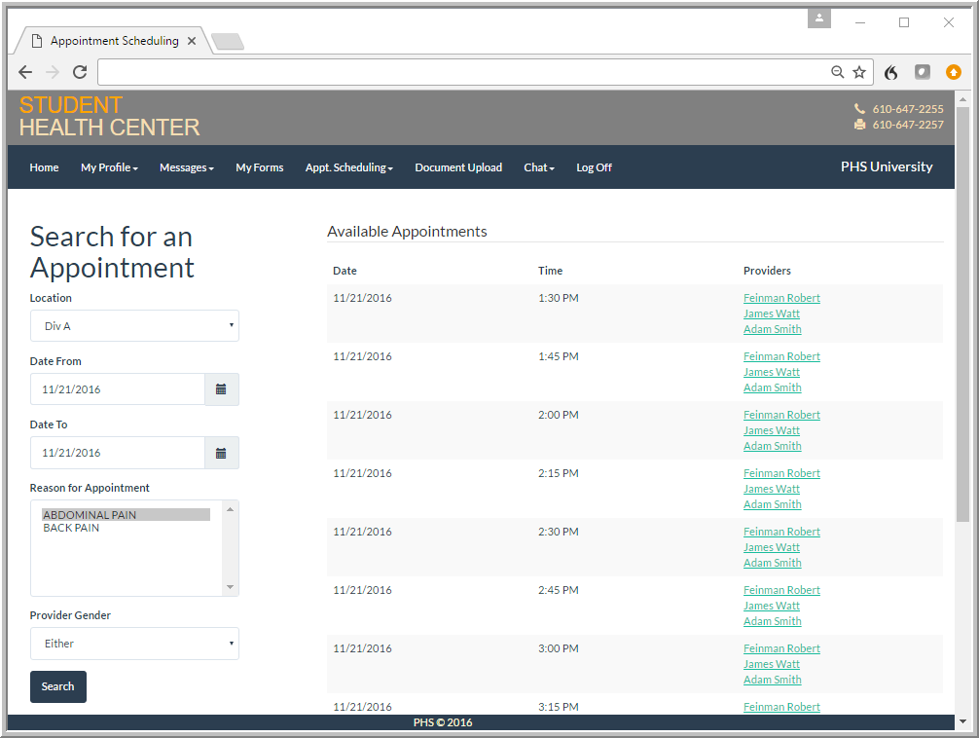
Task: Choose Feinman Robert at 2:45 PM
Action: click(x=781, y=591)
